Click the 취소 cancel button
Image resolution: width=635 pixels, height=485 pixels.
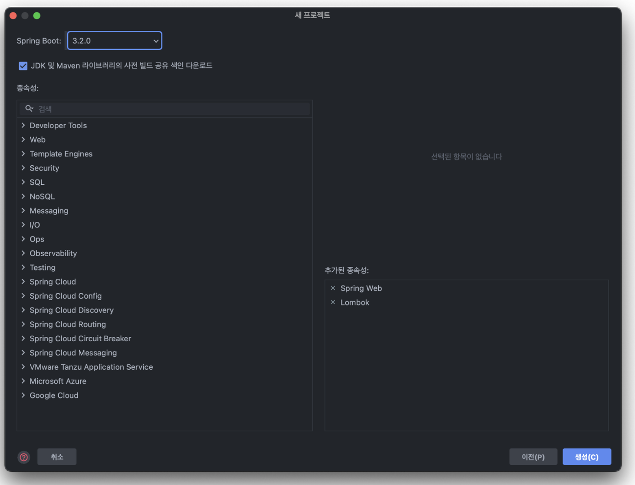pyautogui.click(x=57, y=457)
